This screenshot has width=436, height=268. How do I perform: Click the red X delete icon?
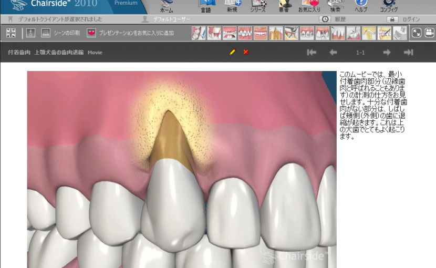click(245, 52)
